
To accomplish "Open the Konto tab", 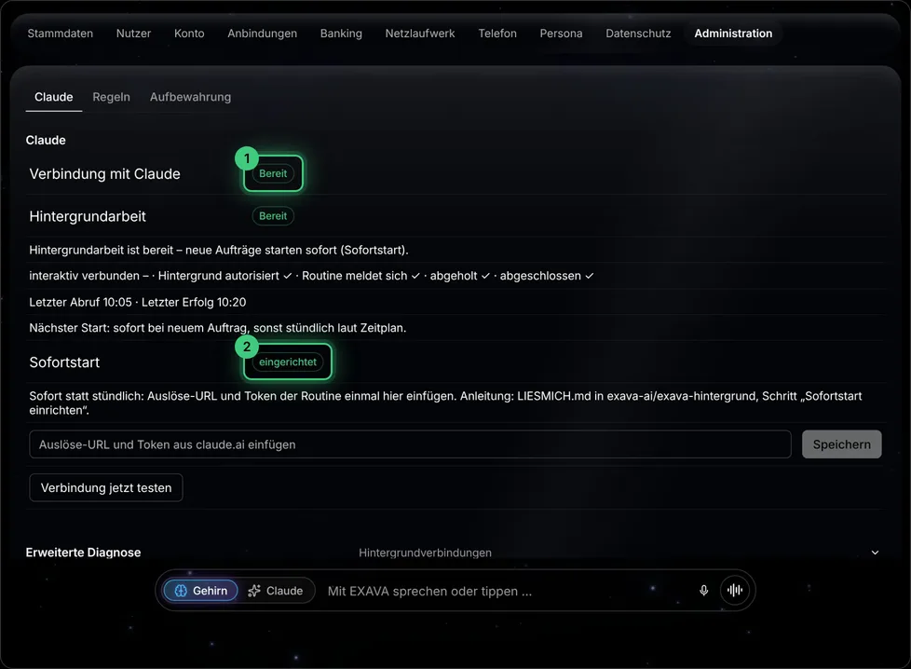I will [x=189, y=34].
